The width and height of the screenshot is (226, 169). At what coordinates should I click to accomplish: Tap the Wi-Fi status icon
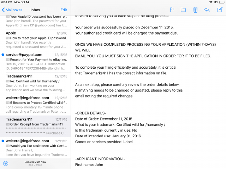pyautogui.click(x=211, y=2)
